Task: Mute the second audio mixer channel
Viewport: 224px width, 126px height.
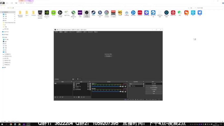Action: pos(123,92)
